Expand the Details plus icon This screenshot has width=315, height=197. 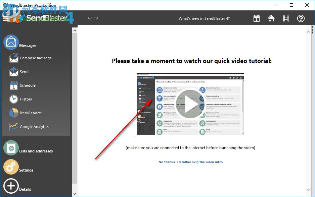(x=11, y=186)
